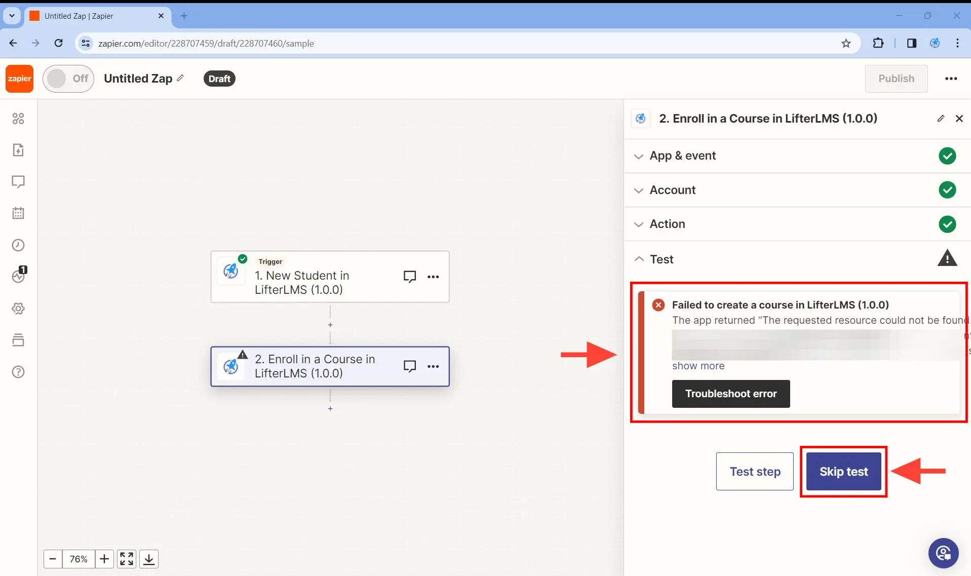Click the Troubleshoot error button
The image size is (971, 576).
point(731,394)
